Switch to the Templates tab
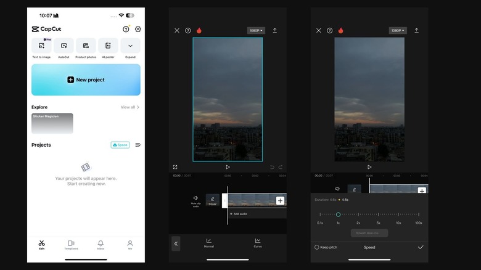Screen dimensions: 481x270 pyautogui.click(x=71, y=244)
